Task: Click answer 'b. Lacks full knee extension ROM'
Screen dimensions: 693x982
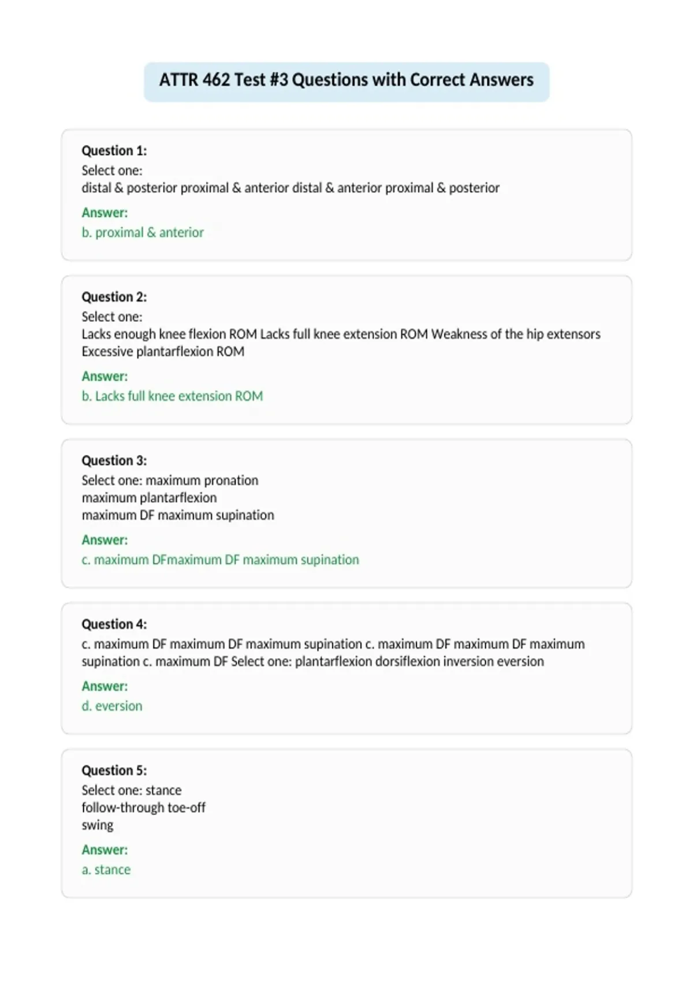Action: click(x=172, y=396)
